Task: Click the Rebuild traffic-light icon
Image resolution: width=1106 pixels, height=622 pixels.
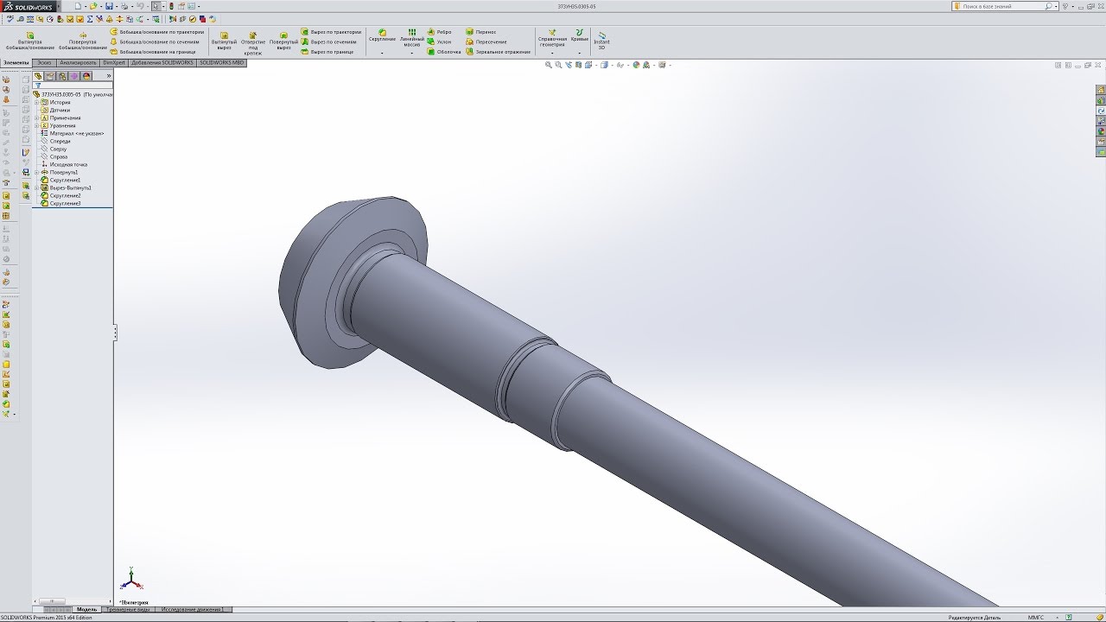Action: [x=171, y=6]
